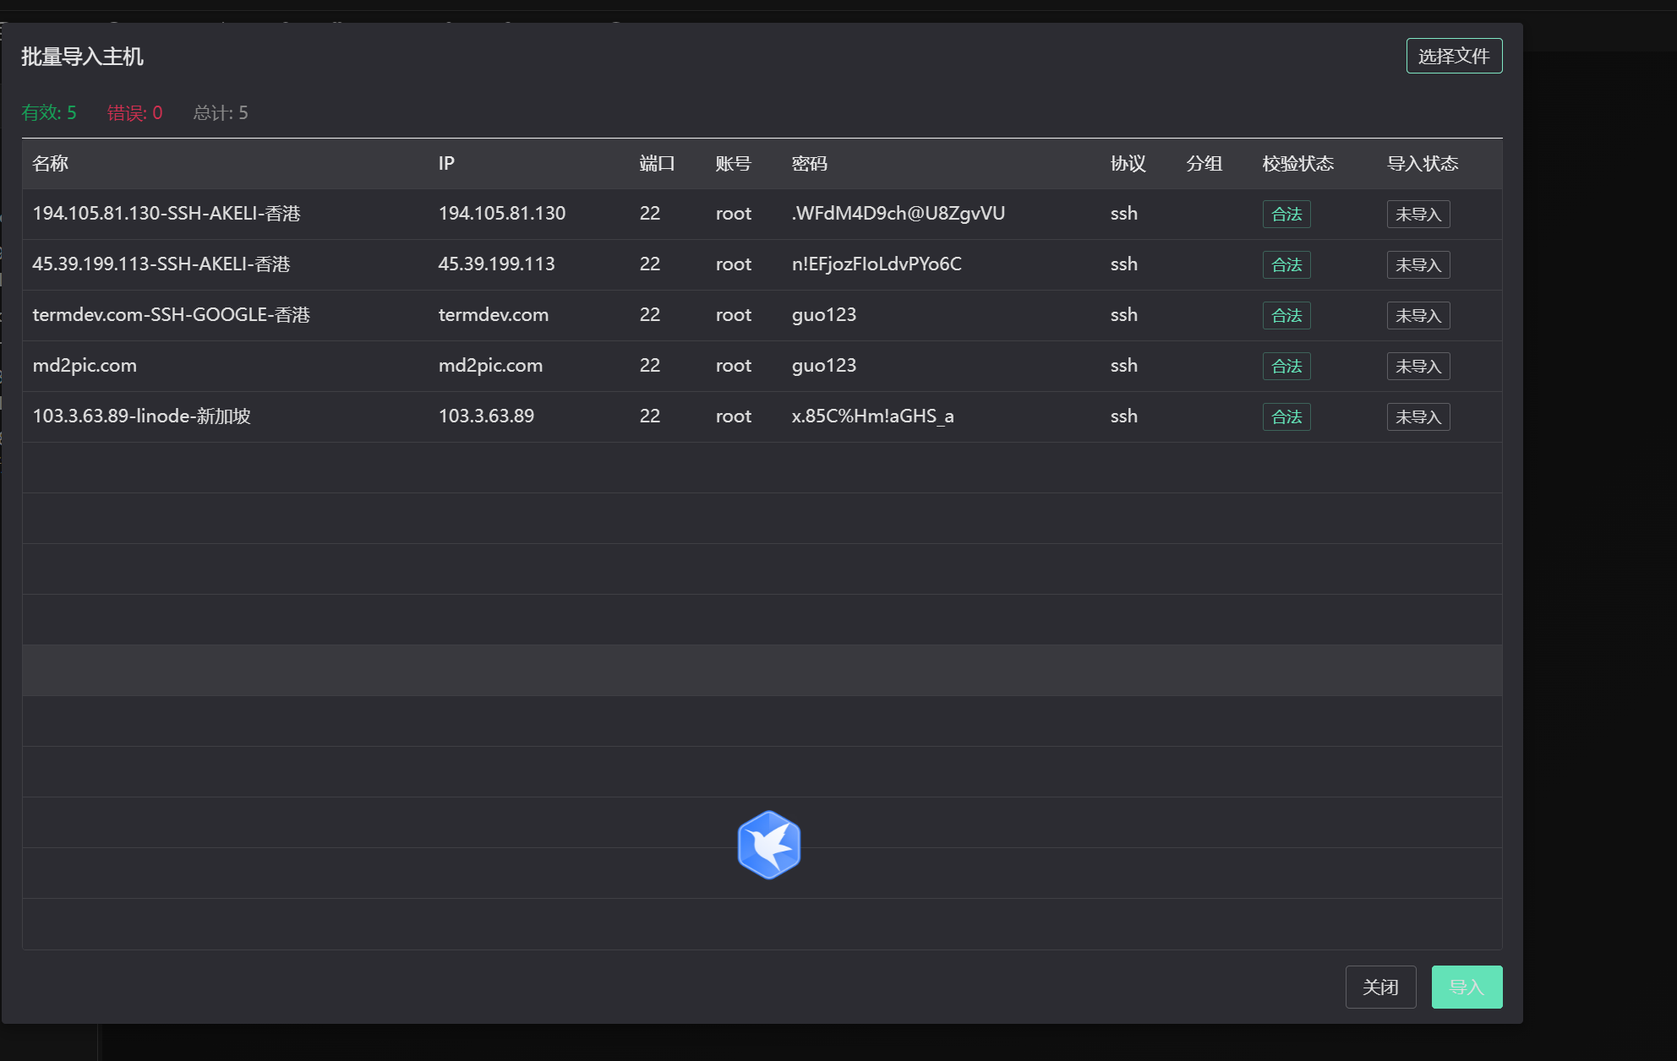The width and height of the screenshot is (1677, 1061).
Task: Select the 103.3.63.89-linode-新加坡 host row
Action: point(141,416)
